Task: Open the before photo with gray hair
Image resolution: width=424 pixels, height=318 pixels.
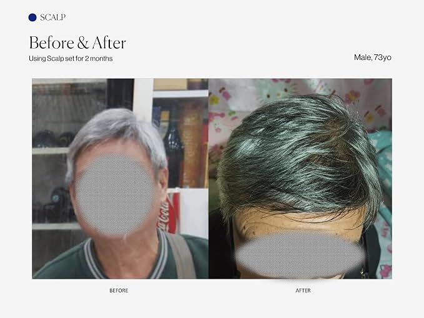Action: [120, 179]
